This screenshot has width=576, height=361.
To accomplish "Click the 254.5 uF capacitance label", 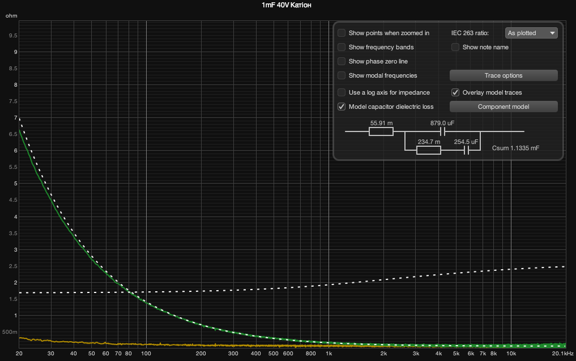I will coord(466,142).
